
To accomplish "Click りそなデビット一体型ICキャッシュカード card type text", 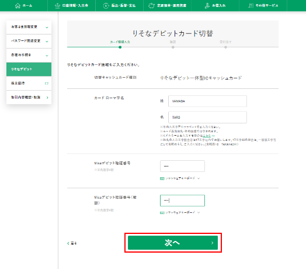I will pos(201,78).
